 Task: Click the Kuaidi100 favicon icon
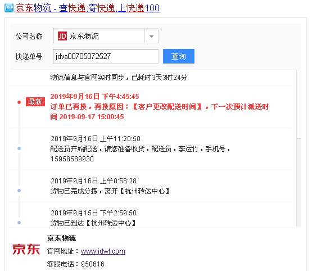coord(9,8)
